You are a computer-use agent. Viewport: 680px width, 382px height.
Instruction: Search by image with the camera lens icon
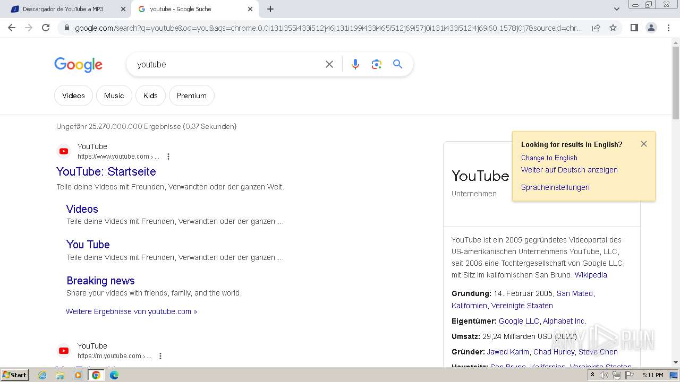tap(377, 64)
